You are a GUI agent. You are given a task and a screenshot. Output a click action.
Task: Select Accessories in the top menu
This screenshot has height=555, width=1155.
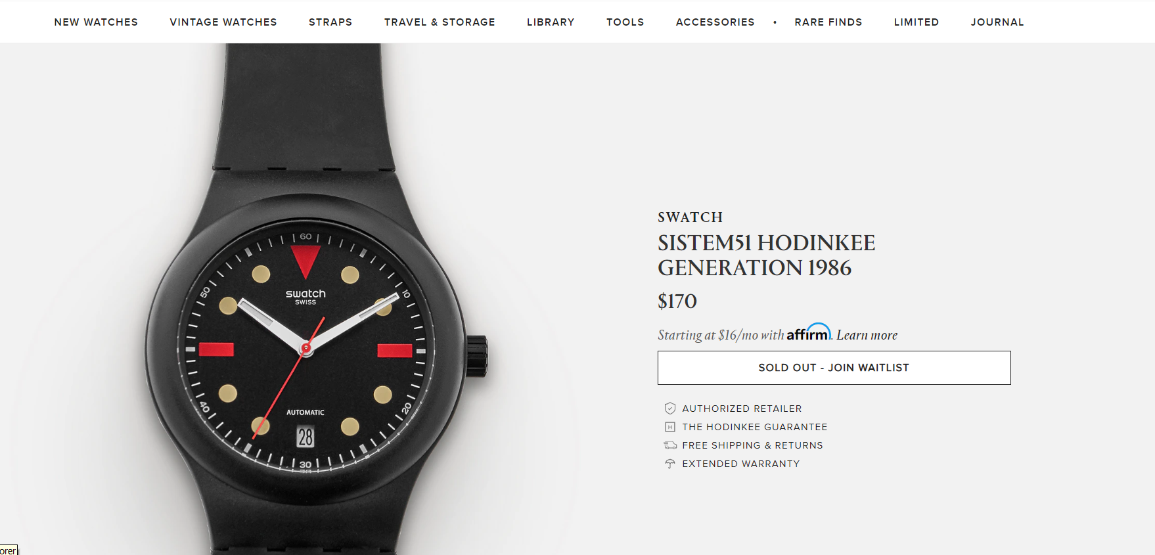(715, 22)
